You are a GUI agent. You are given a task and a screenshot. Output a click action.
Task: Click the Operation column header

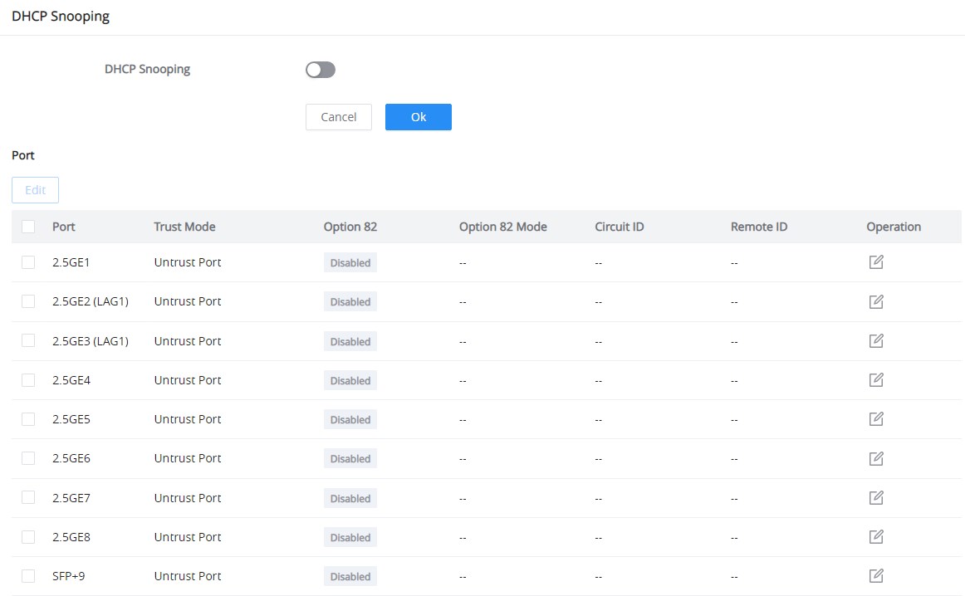[x=894, y=227]
